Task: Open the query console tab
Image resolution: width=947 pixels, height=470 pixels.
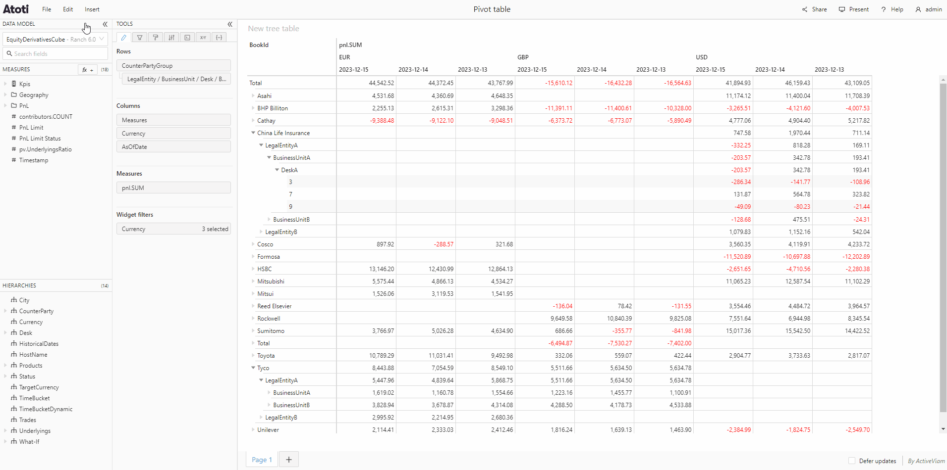Action: pos(187,37)
